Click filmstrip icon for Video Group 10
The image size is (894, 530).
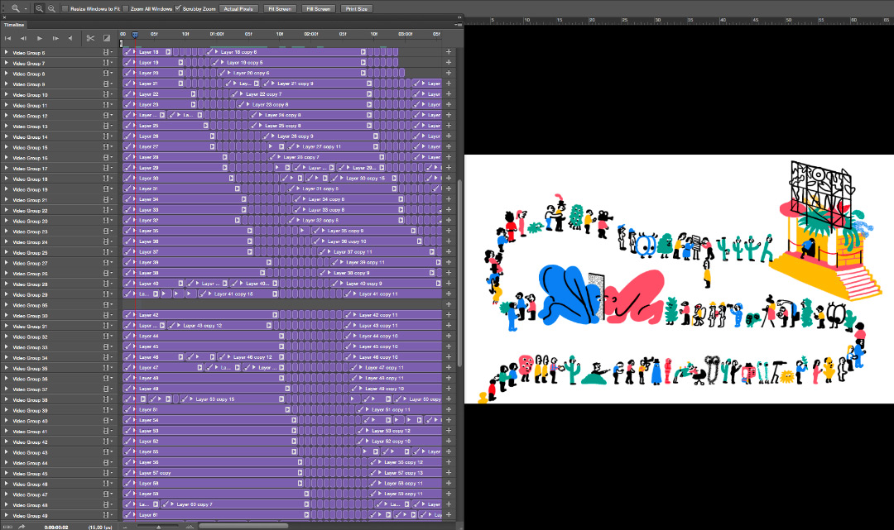[106, 95]
